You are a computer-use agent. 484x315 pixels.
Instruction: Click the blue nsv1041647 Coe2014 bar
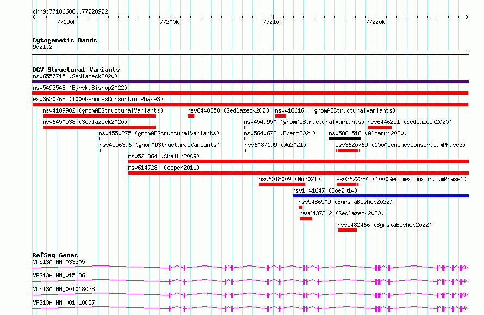[380, 196]
